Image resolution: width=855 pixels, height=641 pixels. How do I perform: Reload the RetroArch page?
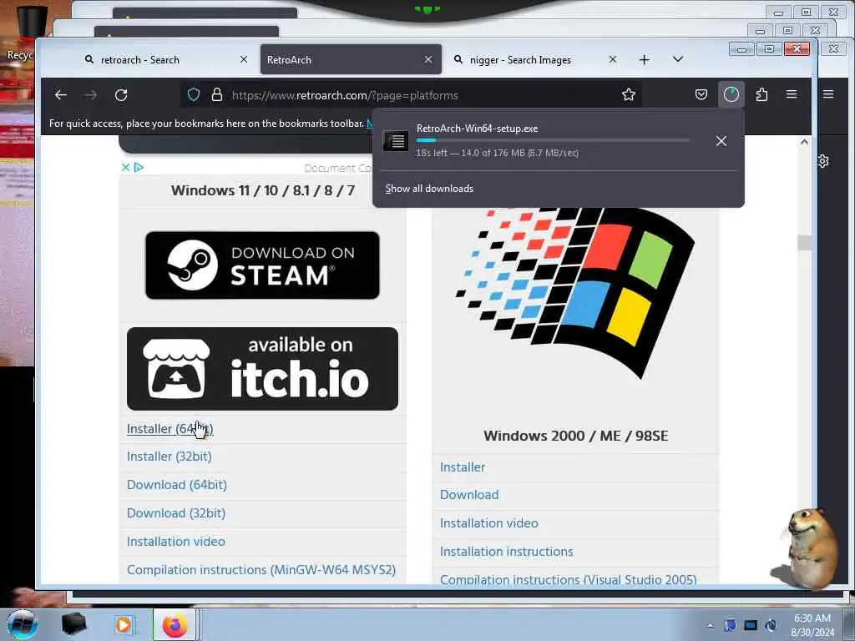(x=121, y=95)
